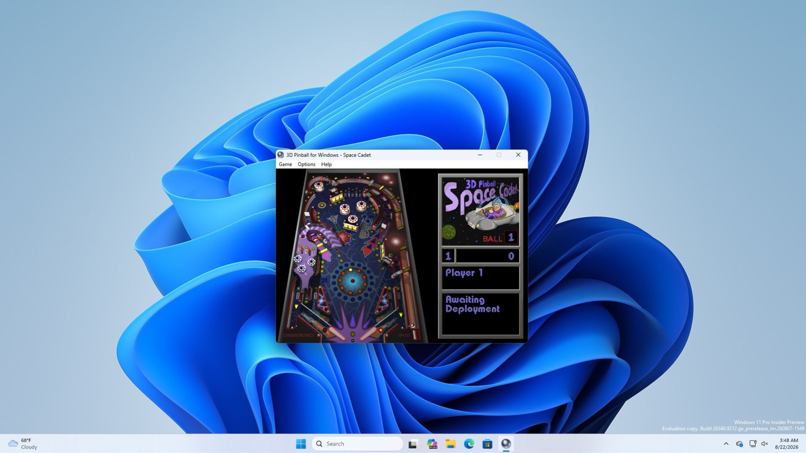Open Microsoft Store from the taskbar
The image size is (806, 453).
click(487, 444)
